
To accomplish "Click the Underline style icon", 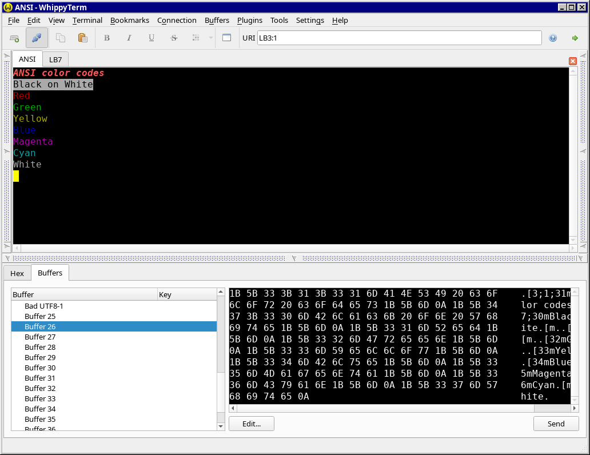I will (x=152, y=38).
